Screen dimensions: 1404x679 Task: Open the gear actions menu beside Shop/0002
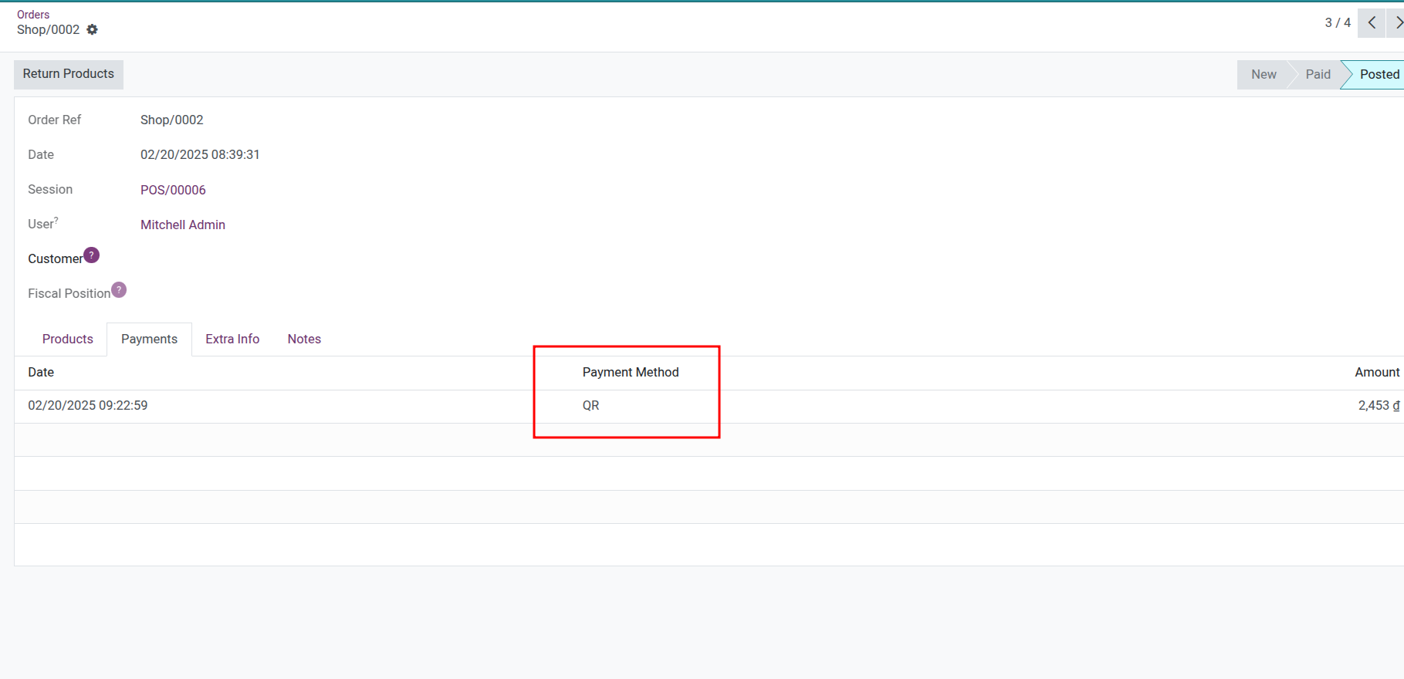click(x=93, y=30)
